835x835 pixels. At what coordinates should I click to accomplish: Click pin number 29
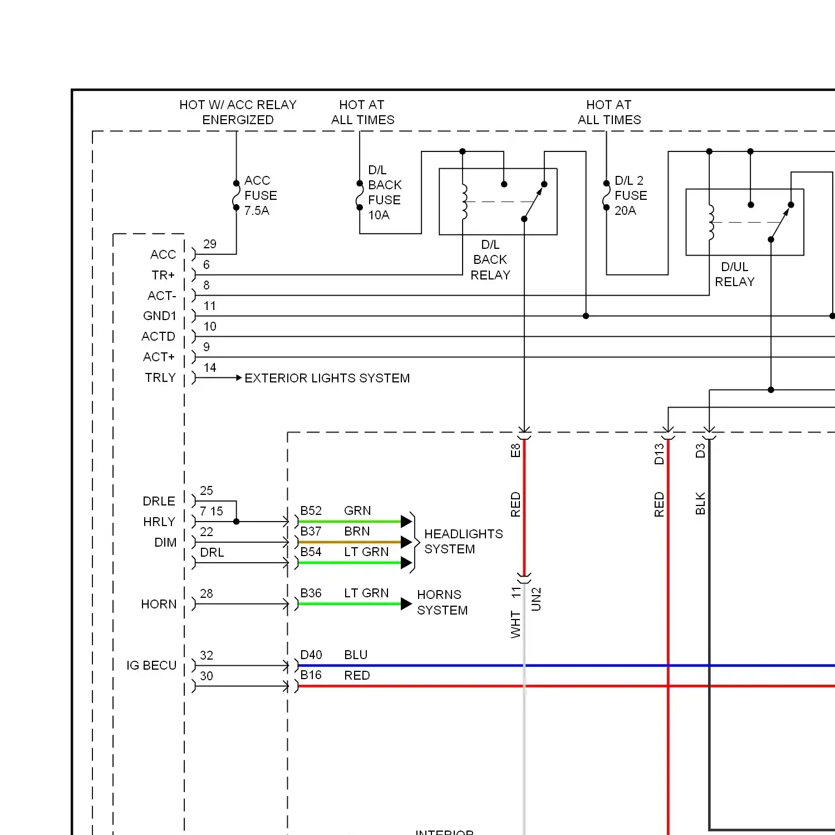210,244
